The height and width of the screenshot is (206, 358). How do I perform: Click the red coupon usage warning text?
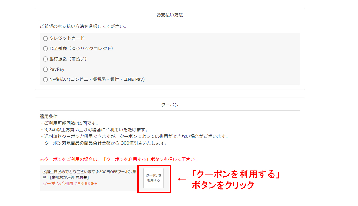click(118, 159)
